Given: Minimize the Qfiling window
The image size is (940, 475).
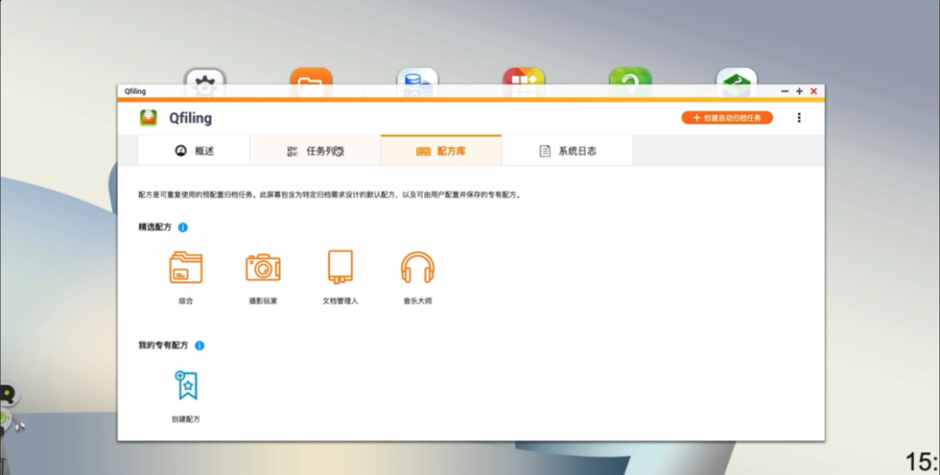Looking at the screenshot, I should [785, 91].
